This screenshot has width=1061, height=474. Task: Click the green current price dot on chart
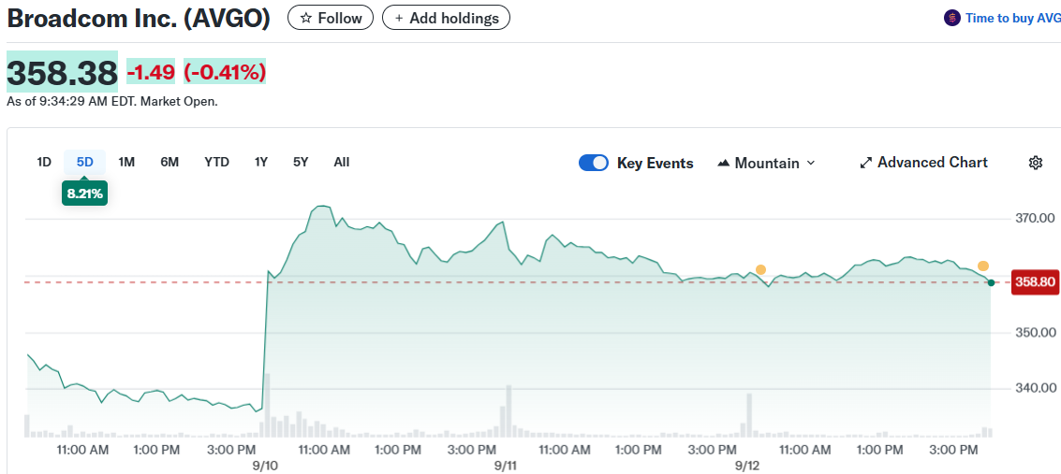tap(992, 283)
